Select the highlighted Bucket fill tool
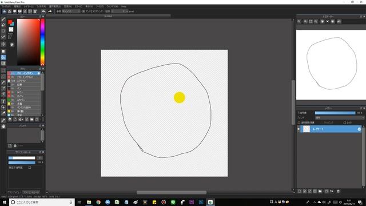 click(3, 57)
